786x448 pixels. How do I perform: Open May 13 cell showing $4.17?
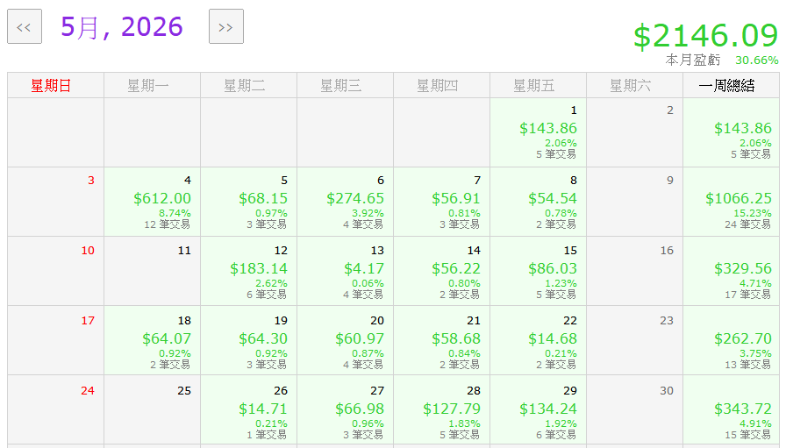coord(345,272)
